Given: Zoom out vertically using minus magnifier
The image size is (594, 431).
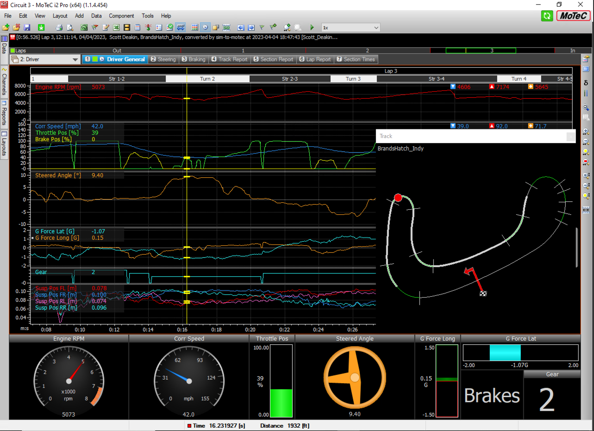Looking at the screenshot, I should [586, 186].
